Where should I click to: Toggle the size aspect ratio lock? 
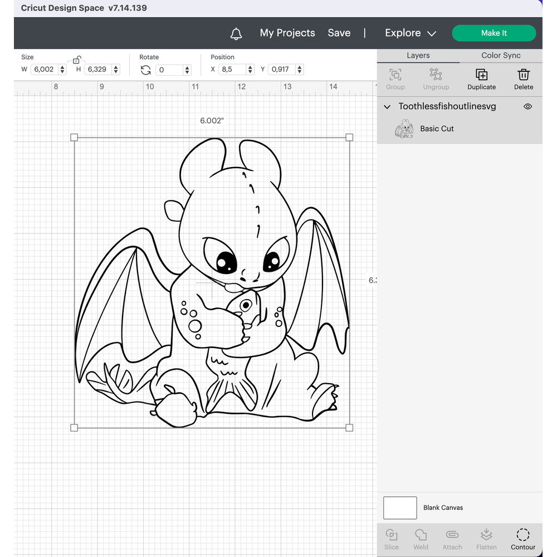pyautogui.click(x=77, y=60)
